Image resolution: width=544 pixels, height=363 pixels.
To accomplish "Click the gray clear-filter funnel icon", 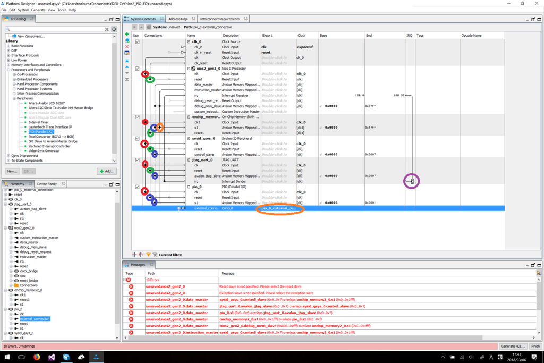I will pos(155,255).
